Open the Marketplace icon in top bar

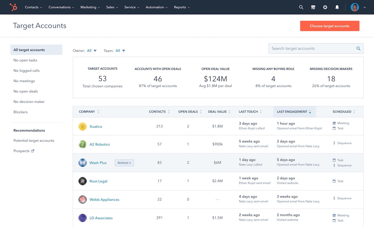point(313,7)
